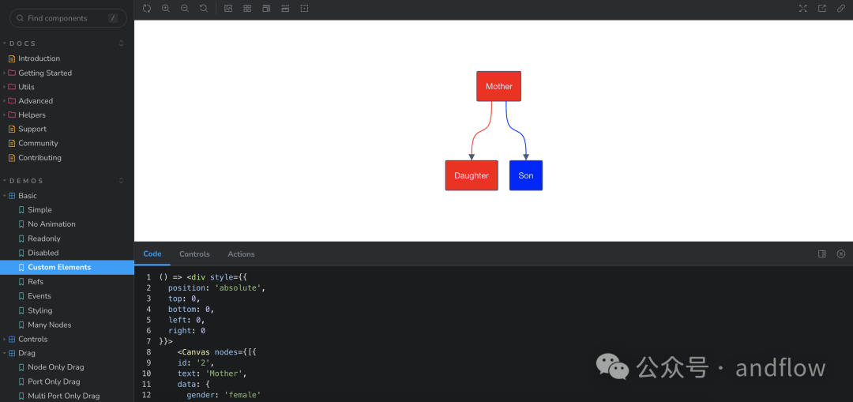Copy the canvas link
Viewport: 853px width, 402px height.
coord(841,9)
